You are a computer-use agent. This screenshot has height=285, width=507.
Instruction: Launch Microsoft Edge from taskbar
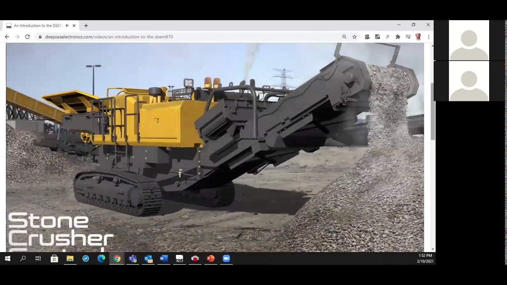[101, 258]
